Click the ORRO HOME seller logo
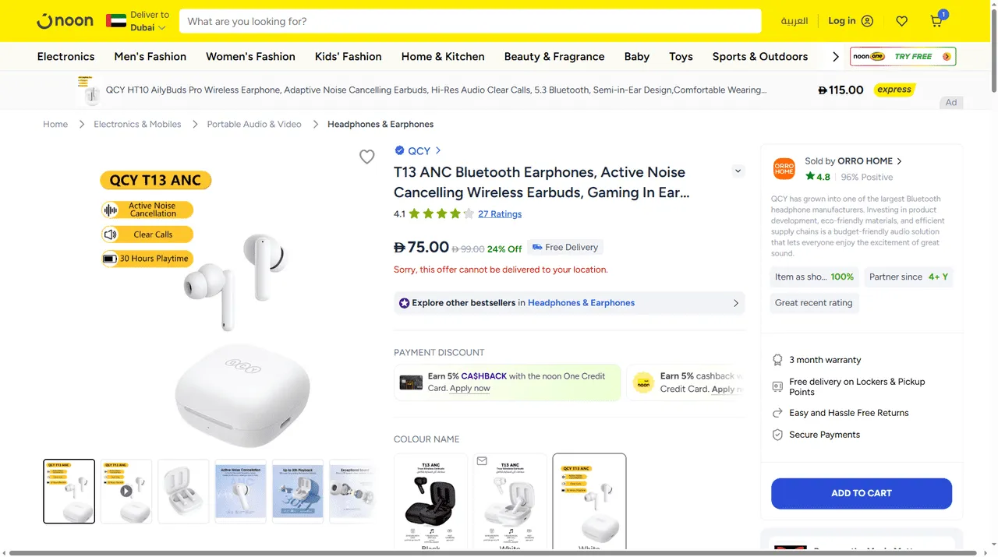The image size is (998, 557). coord(784,168)
